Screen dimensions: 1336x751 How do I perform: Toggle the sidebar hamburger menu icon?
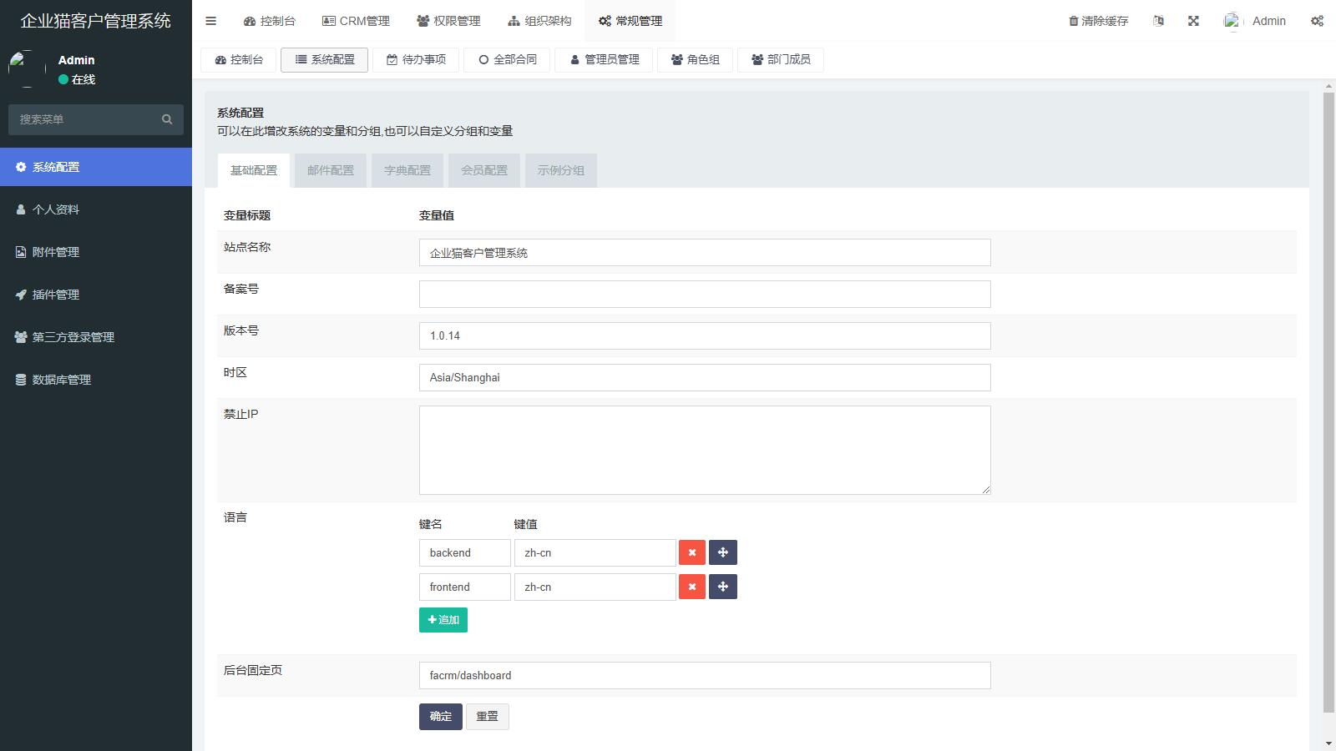pos(210,21)
